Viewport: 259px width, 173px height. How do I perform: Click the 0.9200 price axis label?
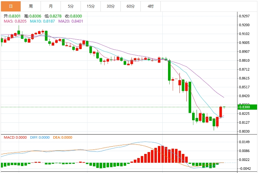pyautogui.click(x=244, y=25)
